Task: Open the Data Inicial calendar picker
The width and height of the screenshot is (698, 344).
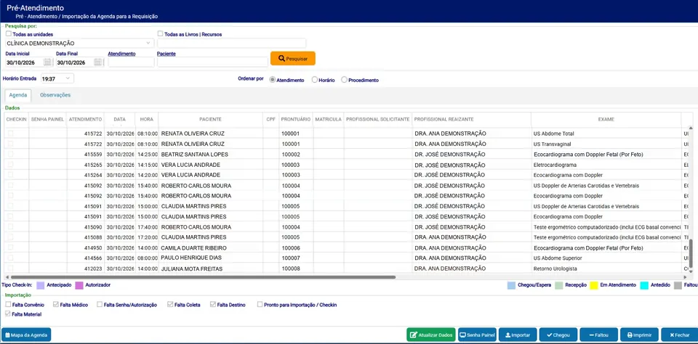Action: (x=47, y=62)
